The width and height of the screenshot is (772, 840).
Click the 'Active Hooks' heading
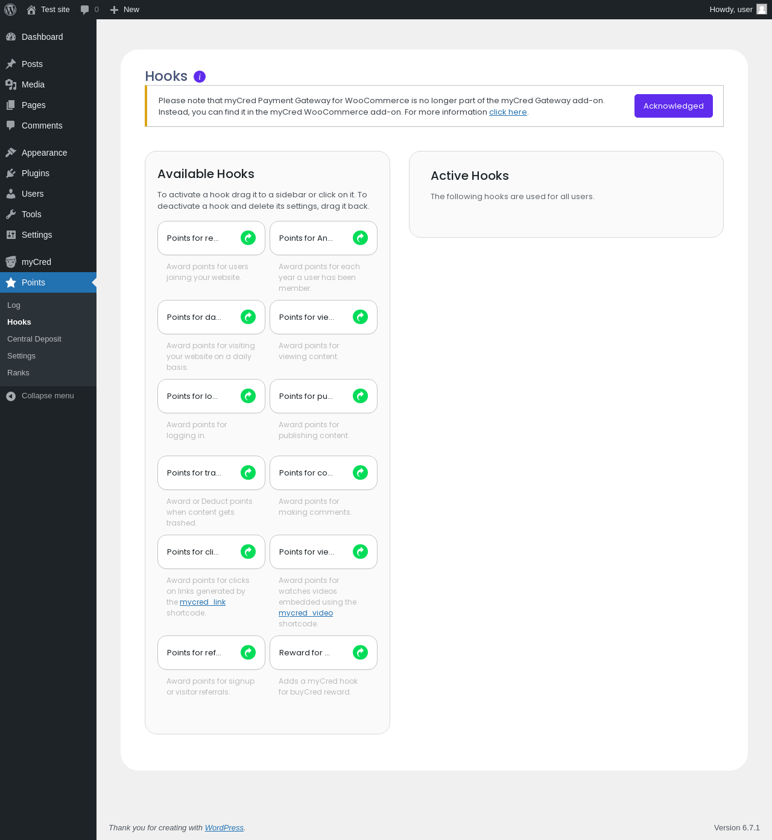click(x=470, y=176)
